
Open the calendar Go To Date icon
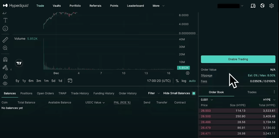[x=70, y=81]
